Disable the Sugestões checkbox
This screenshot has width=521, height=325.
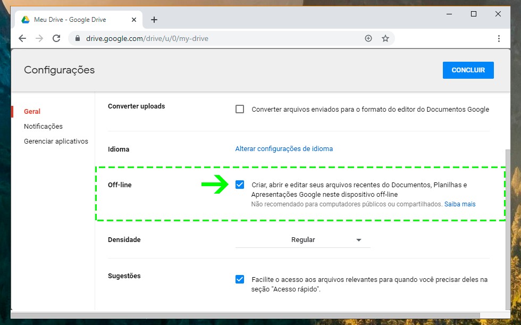tap(240, 279)
